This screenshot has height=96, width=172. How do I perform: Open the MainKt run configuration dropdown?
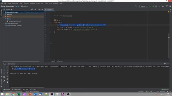coord(143,6)
